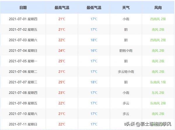Screen dimensions: 175x130
Task: Click weather 多云 for 07-09
Action: coord(126,103)
